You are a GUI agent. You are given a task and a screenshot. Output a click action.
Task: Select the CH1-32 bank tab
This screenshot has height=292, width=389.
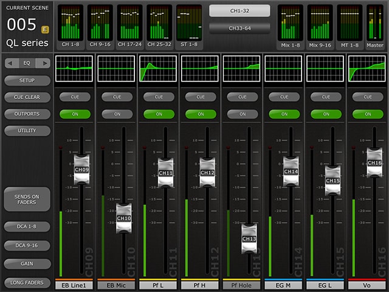coord(239,10)
